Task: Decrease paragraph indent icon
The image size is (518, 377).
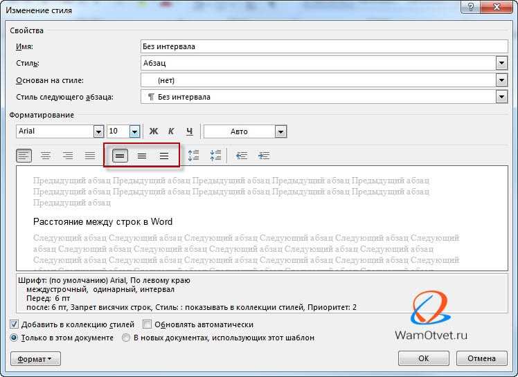Action: click(x=242, y=156)
